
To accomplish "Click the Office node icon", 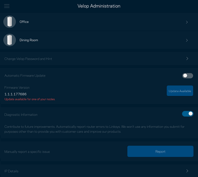I will click(9, 22).
